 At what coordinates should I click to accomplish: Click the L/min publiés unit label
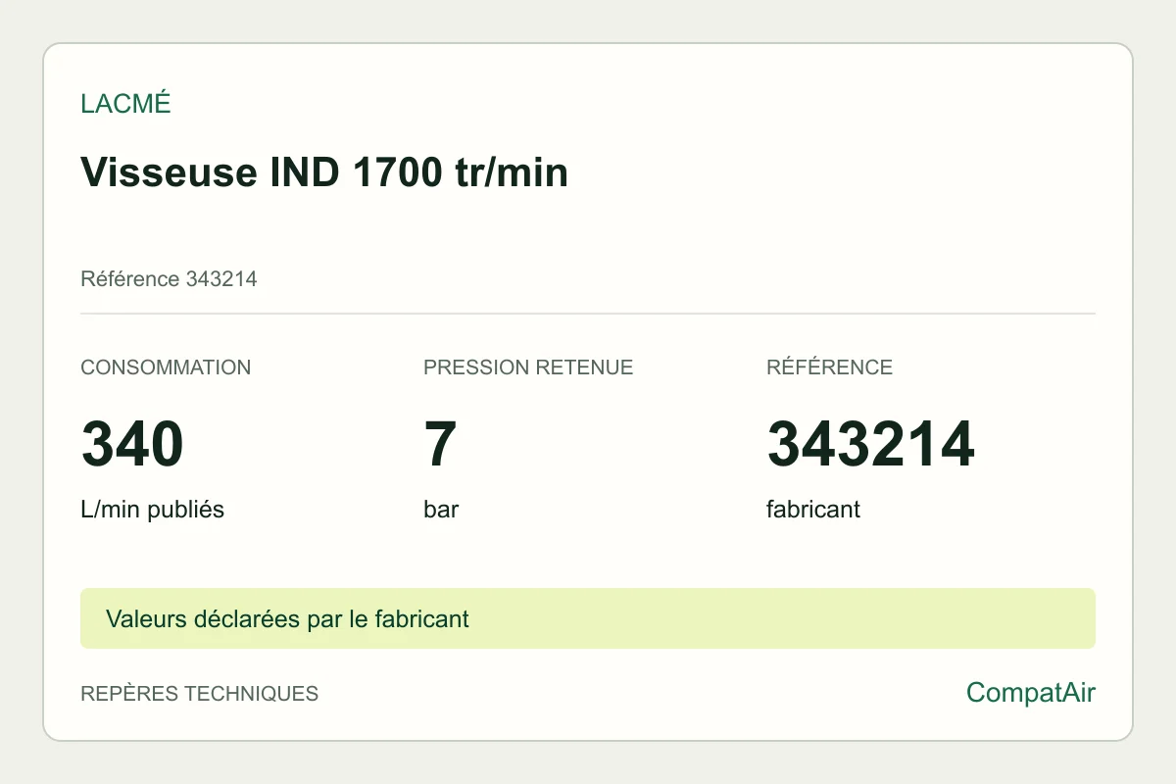pos(152,511)
